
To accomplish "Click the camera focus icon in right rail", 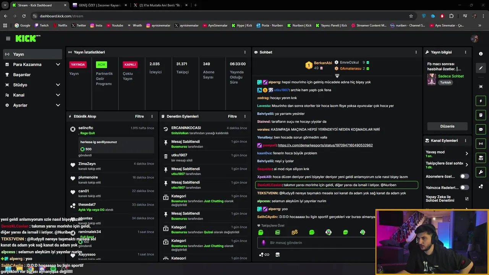I will click(481, 87).
